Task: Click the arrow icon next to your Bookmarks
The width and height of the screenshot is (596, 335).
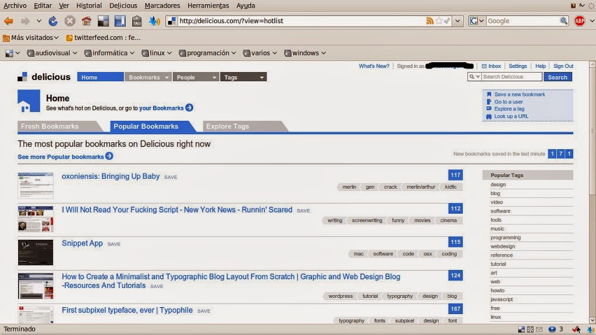Action: pos(189,108)
